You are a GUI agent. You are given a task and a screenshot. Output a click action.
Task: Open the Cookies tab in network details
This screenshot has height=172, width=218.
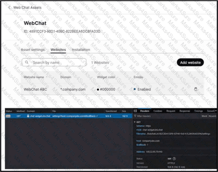click(x=158, y=111)
